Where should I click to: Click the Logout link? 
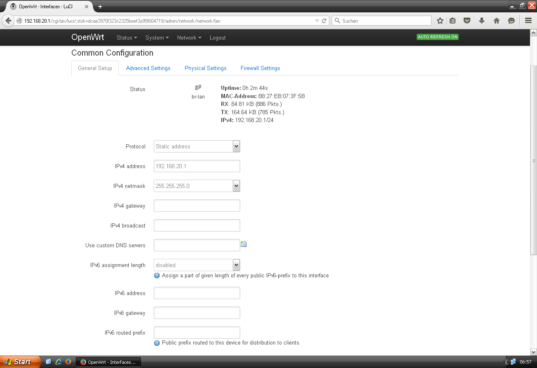218,38
